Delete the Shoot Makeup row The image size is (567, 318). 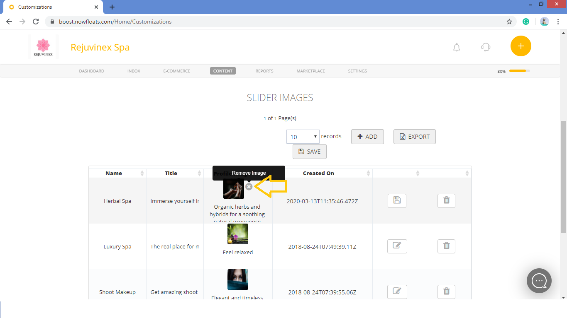click(x=446, y=292)
